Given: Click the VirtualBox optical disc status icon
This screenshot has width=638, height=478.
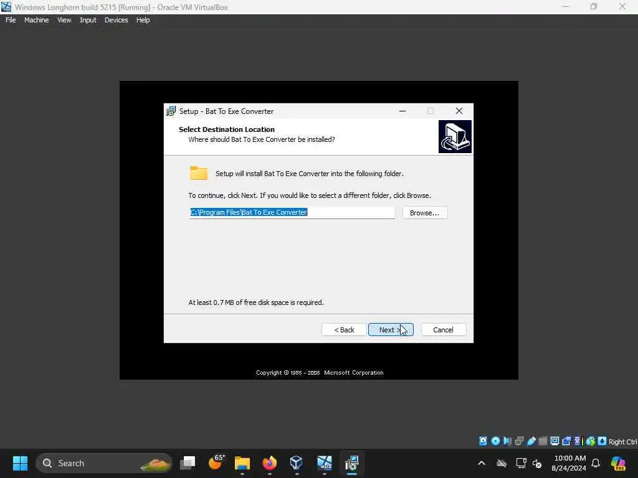Looking at the screenshot, I should [x=495, y=441].
